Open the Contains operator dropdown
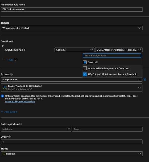149x162 pixels. click(x=74, y=50)
